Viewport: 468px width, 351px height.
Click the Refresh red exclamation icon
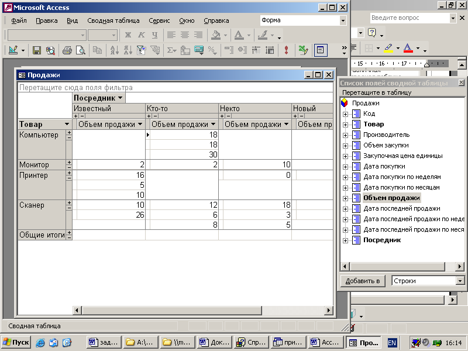pos(286,50)
